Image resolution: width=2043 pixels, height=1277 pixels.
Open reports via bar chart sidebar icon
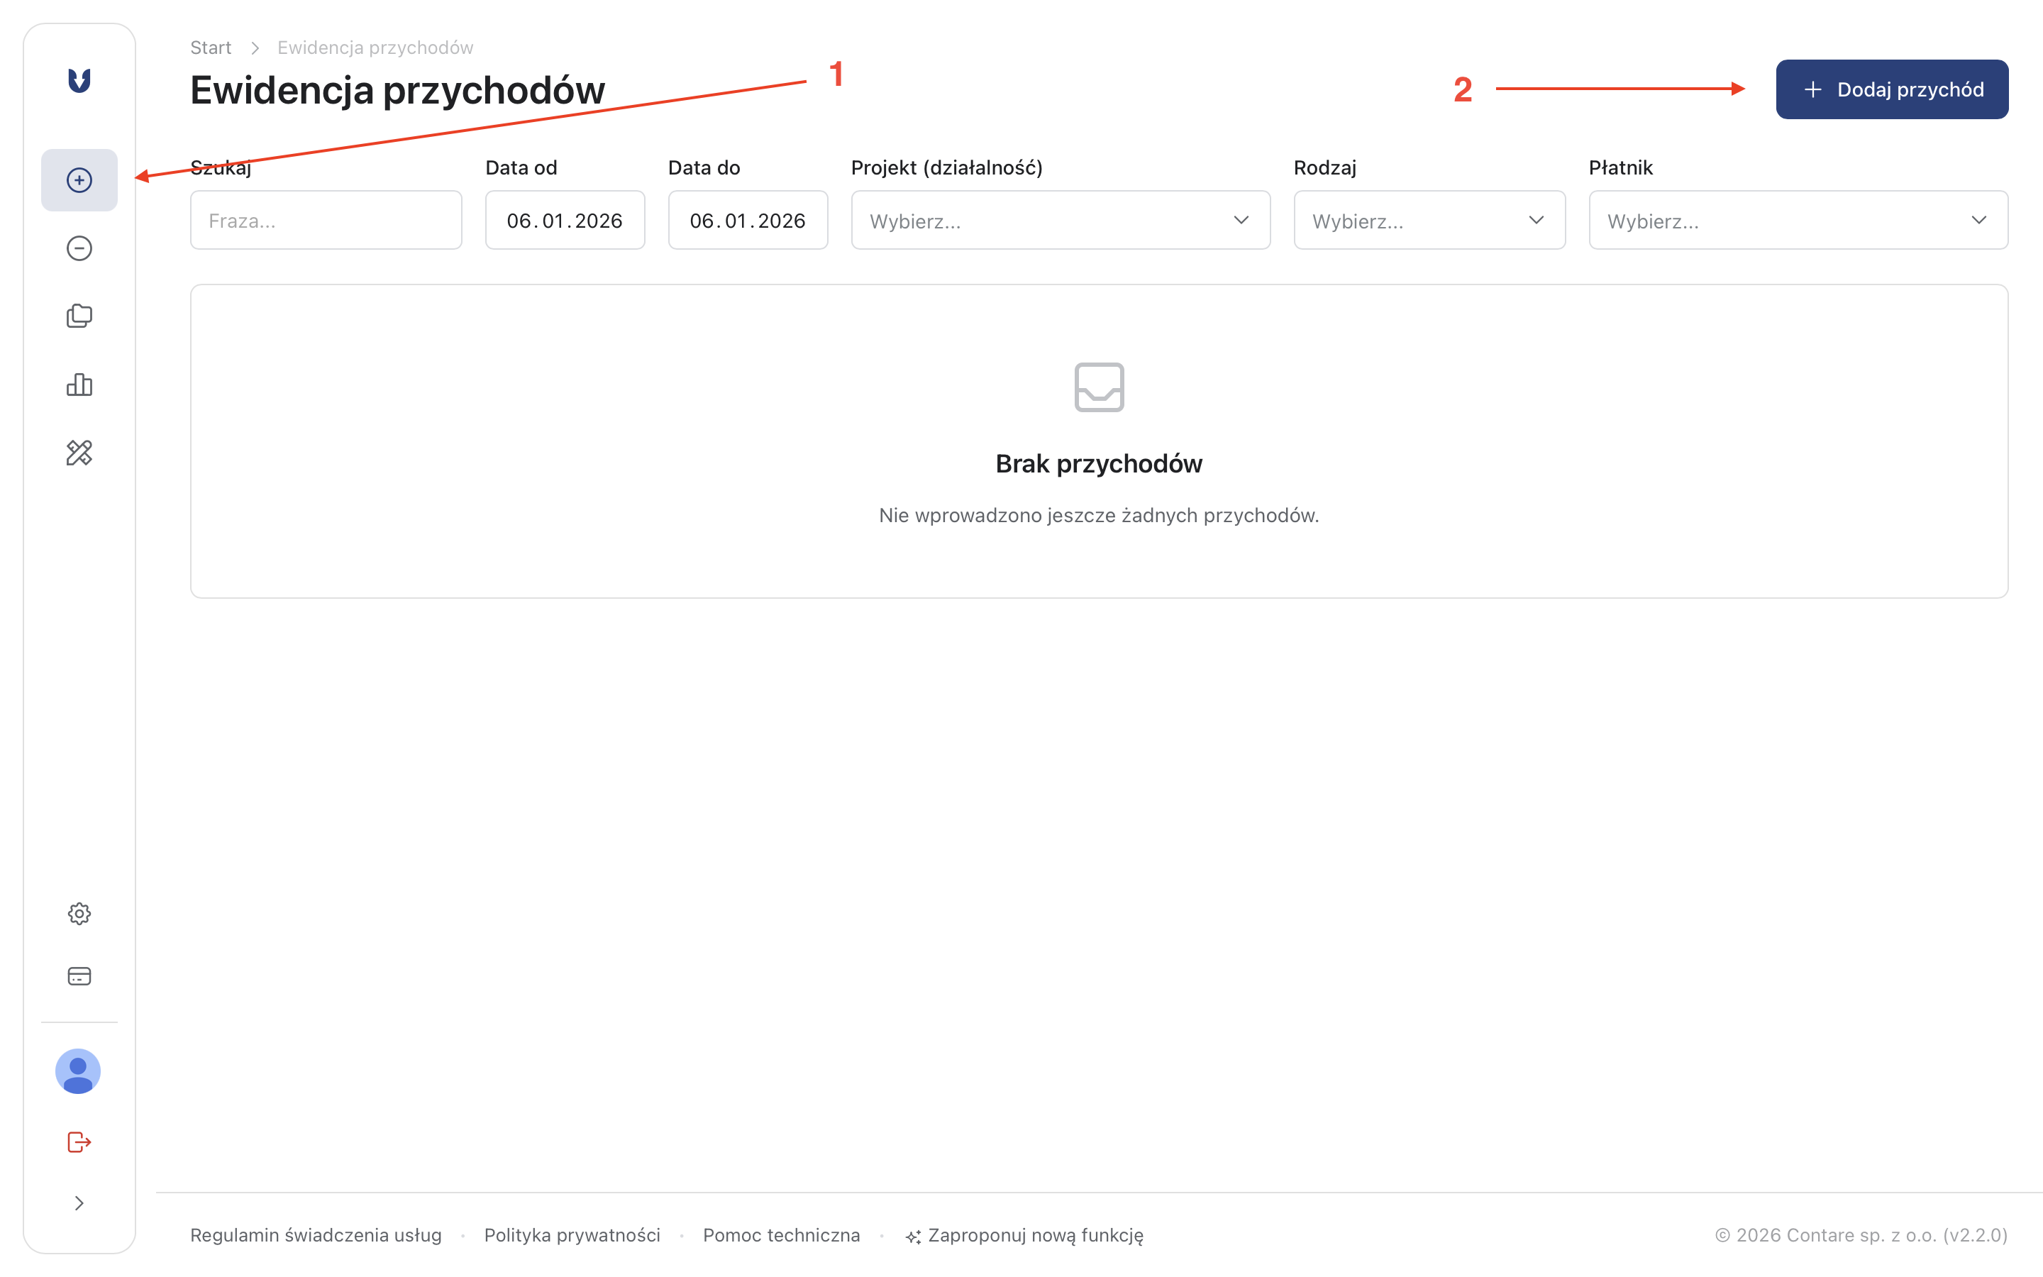pos(79,385)
